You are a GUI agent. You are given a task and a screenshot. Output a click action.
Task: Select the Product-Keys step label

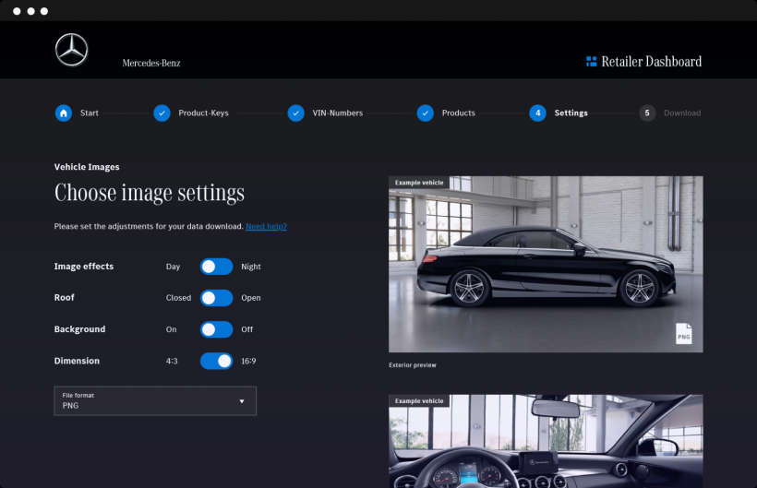point(203,113)
